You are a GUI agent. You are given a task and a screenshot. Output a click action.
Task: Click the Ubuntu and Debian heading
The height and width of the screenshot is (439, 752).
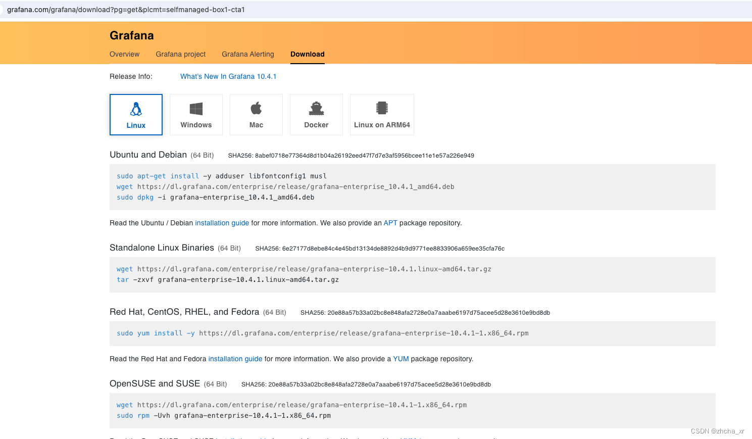pos(148,155)
